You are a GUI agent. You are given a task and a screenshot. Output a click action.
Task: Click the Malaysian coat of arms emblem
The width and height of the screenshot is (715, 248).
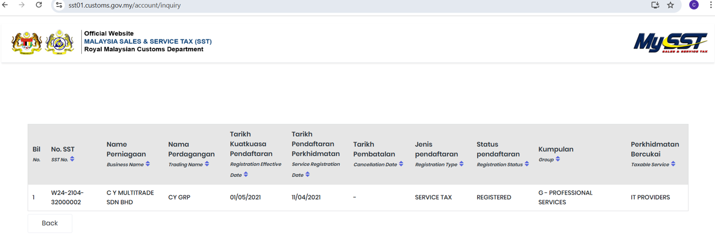pyautogui.click(x=27, y=42)
